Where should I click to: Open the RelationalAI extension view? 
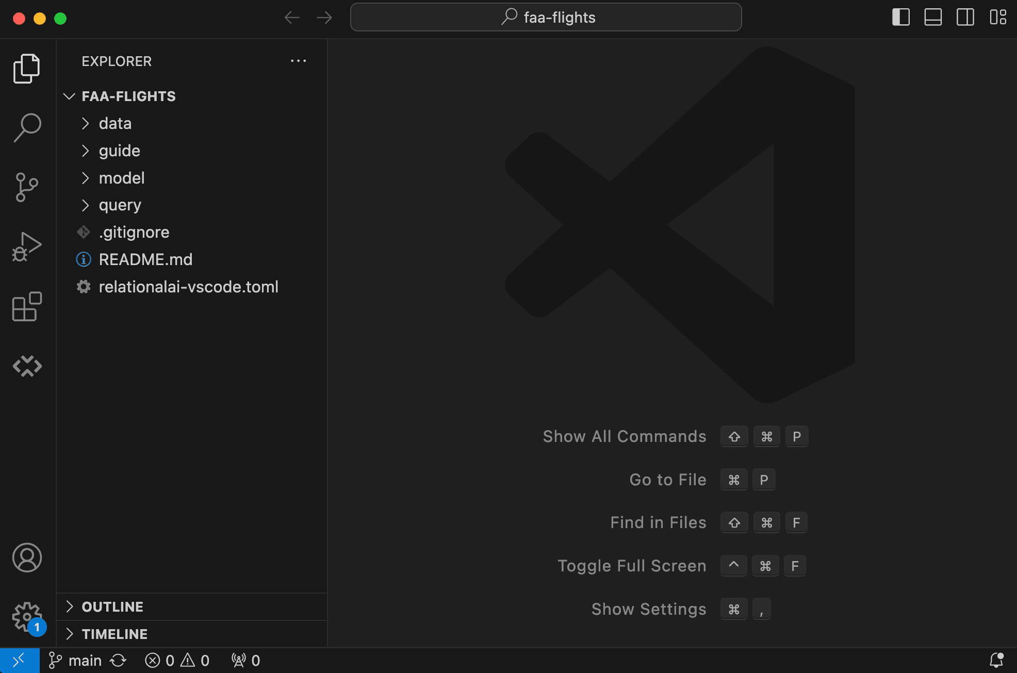click(27, 366)
